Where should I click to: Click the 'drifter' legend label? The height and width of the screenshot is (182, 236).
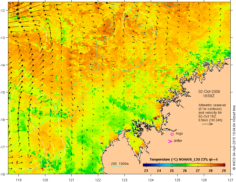(178, 141)
